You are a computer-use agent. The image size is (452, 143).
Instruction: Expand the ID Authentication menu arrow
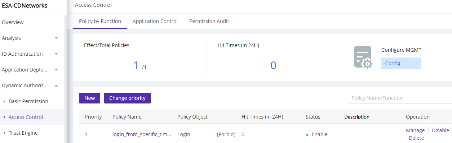coord(56,54)
